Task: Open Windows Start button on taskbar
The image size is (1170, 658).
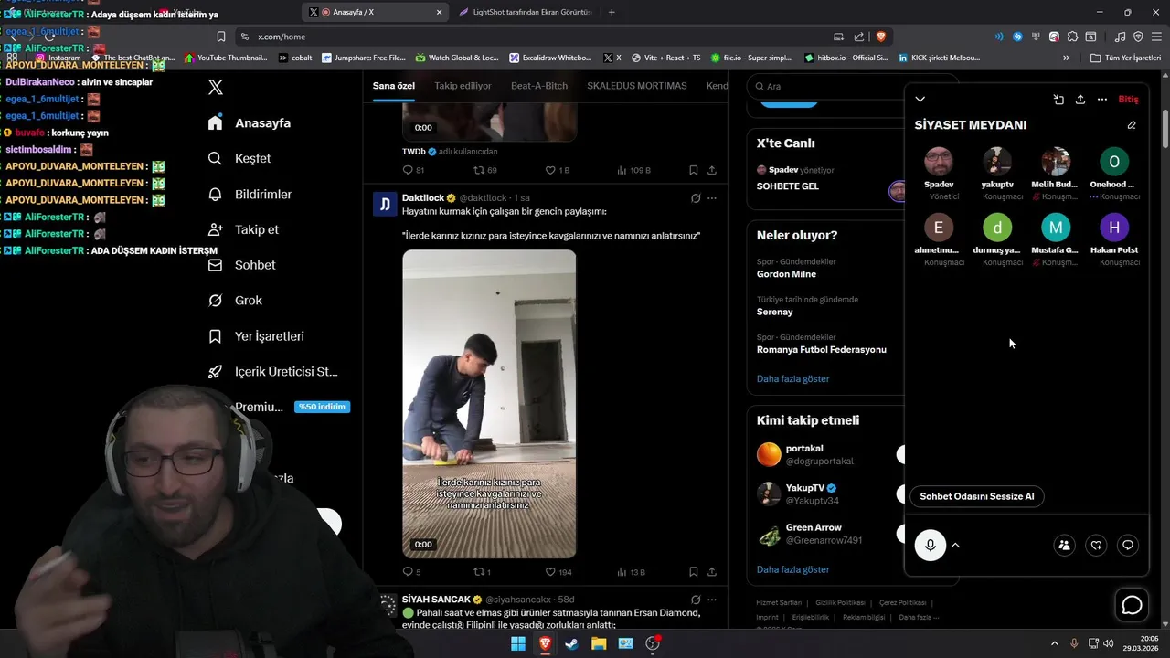Action: 518,643
